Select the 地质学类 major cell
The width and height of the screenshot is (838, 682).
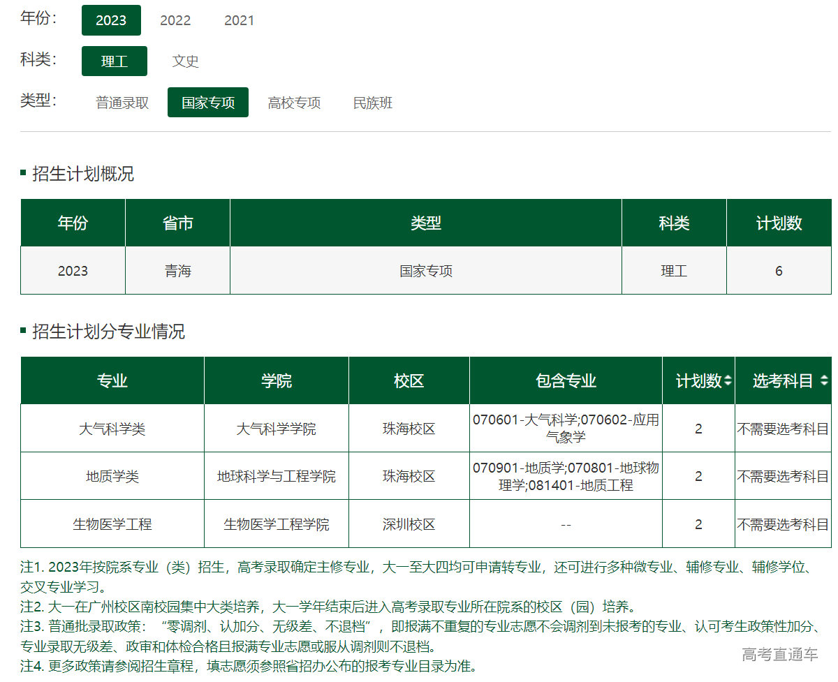coord(112,477)
